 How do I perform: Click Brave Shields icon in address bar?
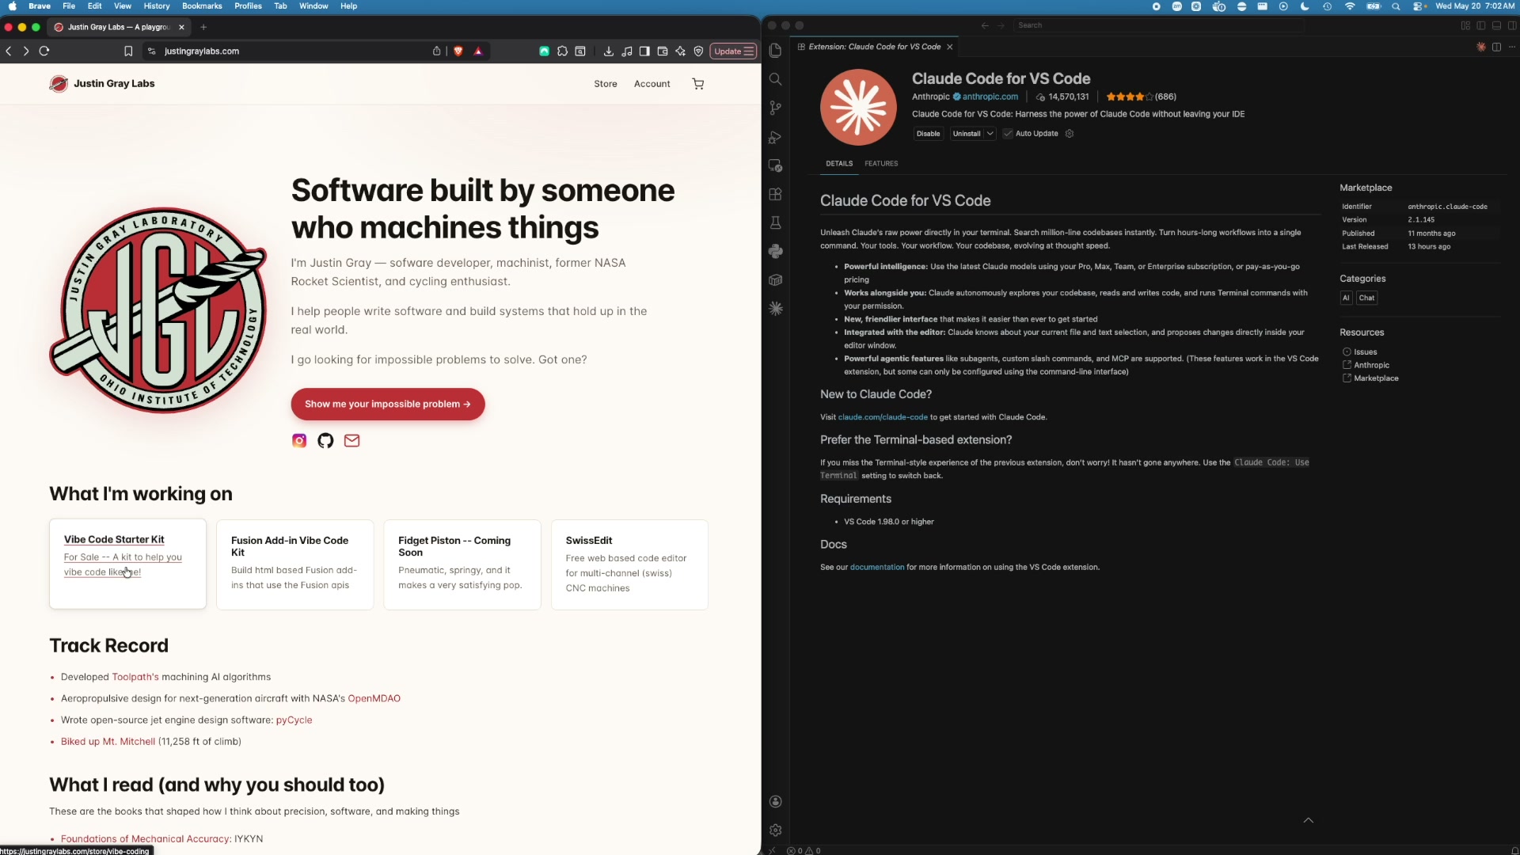458,51
